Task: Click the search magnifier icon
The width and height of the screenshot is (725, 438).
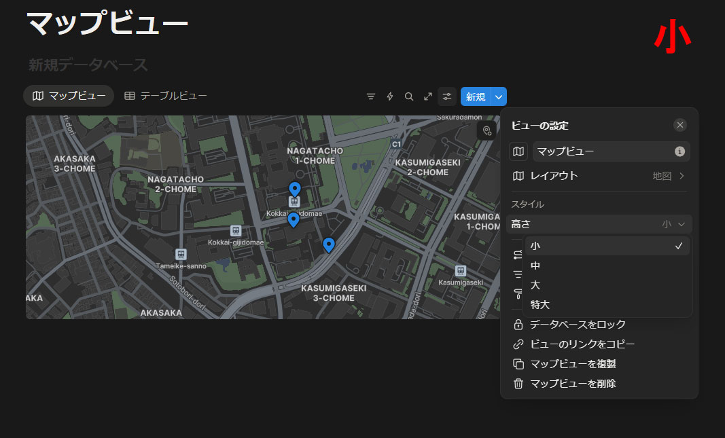Action: (x=409, y=96)
